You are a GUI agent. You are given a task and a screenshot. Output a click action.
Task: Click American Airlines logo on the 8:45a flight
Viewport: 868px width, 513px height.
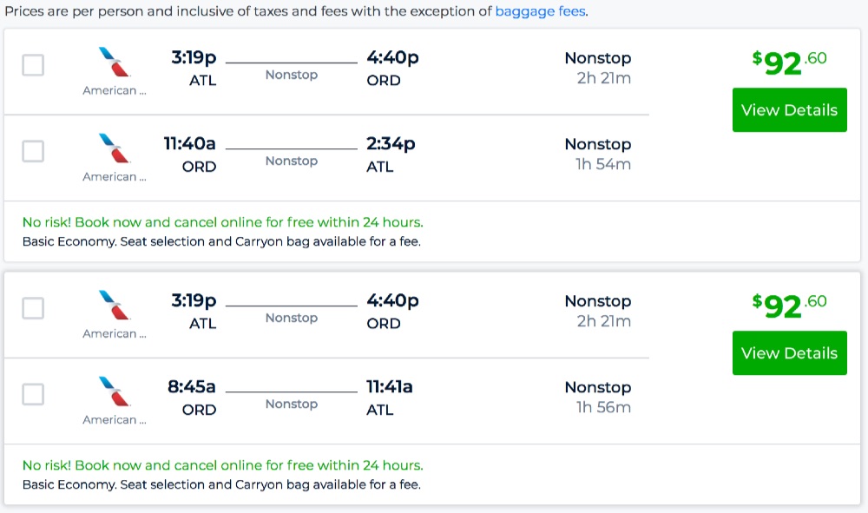pyautogui.click(x=115, y=391)
